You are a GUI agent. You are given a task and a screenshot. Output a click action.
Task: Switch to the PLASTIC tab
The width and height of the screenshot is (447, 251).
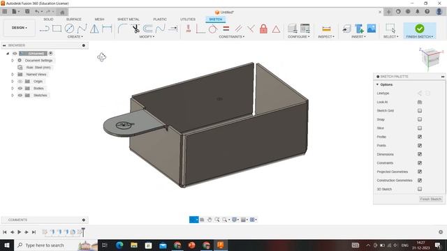(160, 19)
